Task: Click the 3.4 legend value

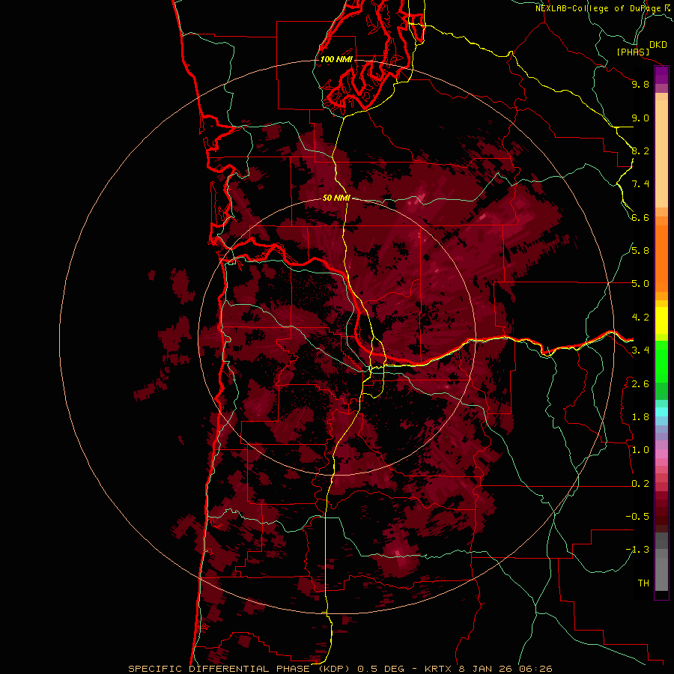Action: (x=640, y=350)
